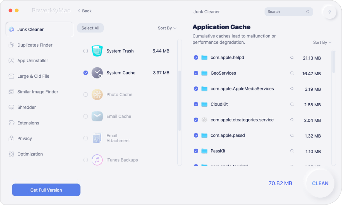Click the Duplicates Finder sidebar icon
This screenshot has height=205, width=342.
pyautogui.click(x=11, y=45)
